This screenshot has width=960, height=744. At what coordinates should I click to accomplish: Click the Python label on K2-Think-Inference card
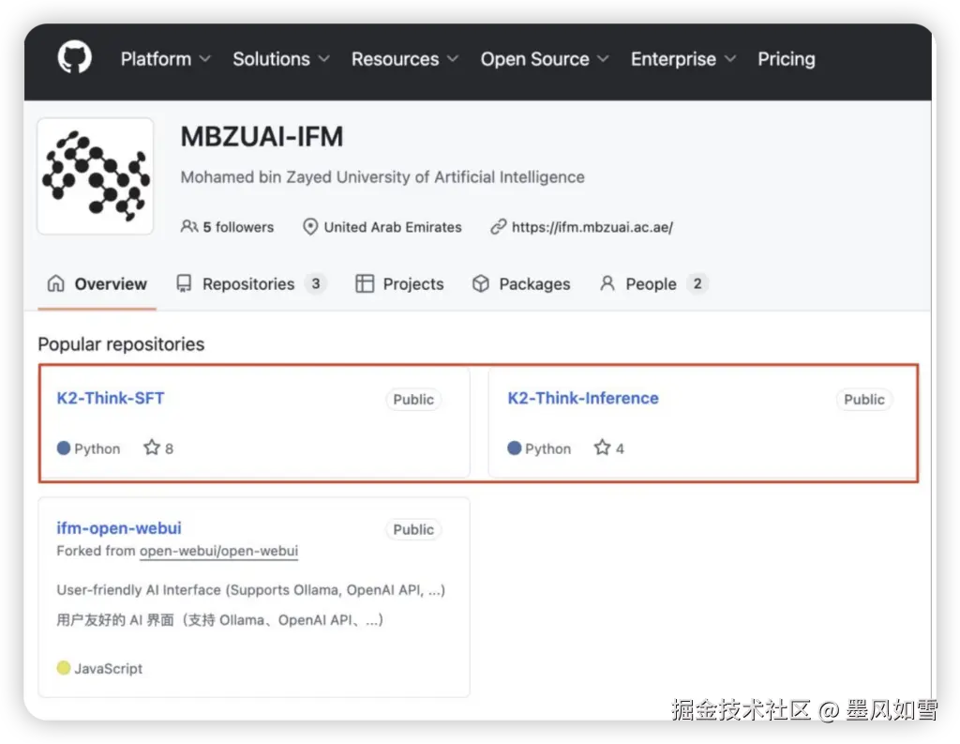click(x=547, y=448)
